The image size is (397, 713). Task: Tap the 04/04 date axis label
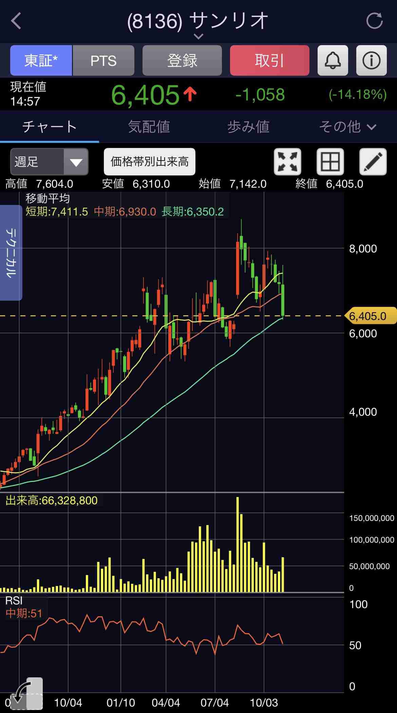tap(166, 702)
